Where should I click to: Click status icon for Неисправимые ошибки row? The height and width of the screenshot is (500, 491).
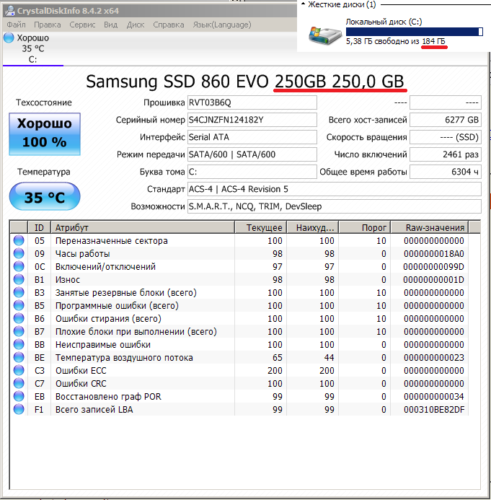click(19, 344)
